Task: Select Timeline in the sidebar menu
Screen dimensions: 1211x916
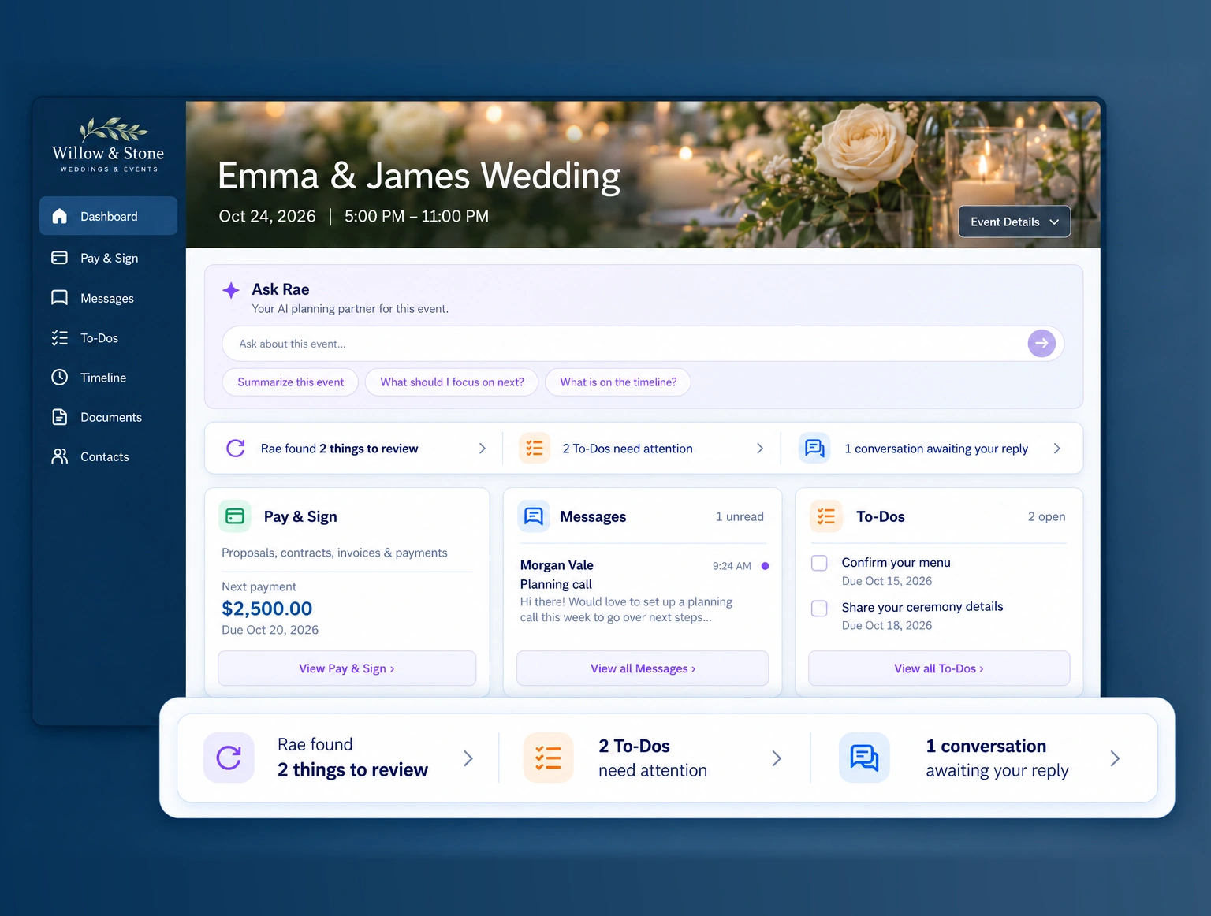Action: [108, 378]
